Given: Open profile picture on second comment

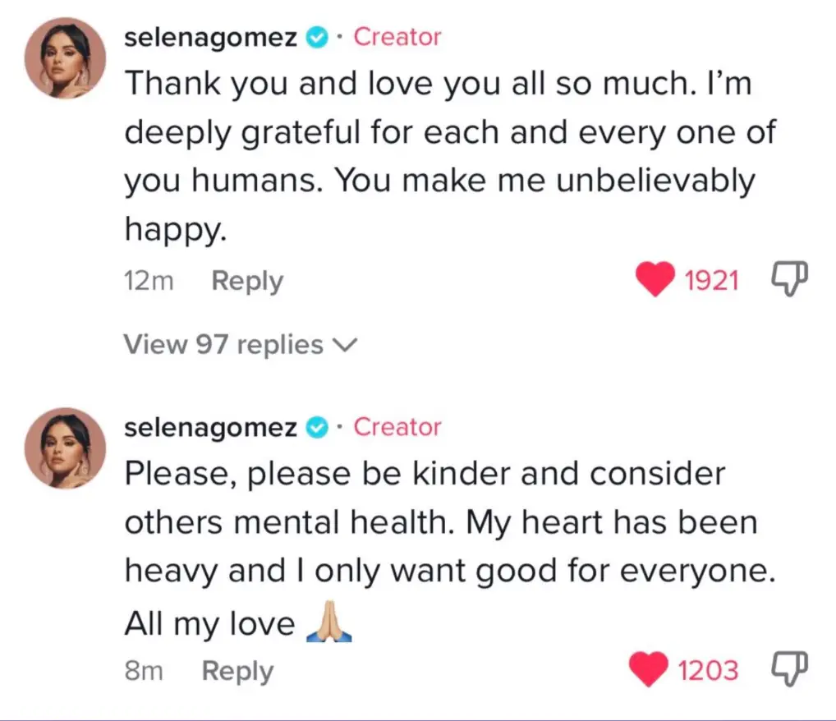Looking at the screenshot, I should (67, 448).
